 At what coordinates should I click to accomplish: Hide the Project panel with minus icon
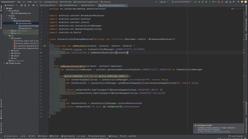pos(37,5)
